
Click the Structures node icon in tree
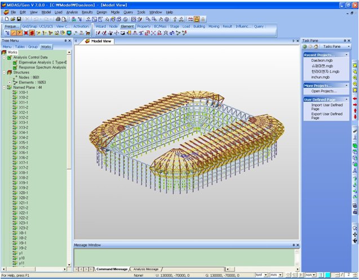coord(10,72)
